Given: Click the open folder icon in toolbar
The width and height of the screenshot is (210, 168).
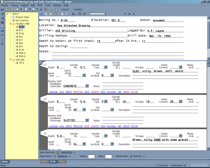Looking at the screenshot, I should (x=7, y=9).
